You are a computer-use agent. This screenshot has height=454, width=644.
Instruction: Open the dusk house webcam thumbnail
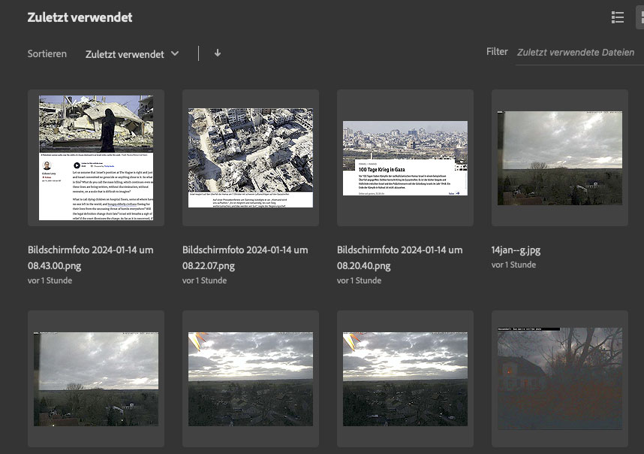coord(560,379)
